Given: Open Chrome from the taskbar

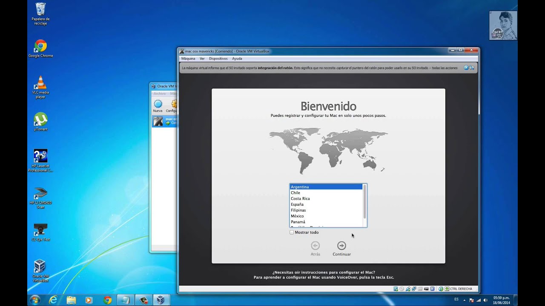Looking at the screenshot, I should 107,300.
